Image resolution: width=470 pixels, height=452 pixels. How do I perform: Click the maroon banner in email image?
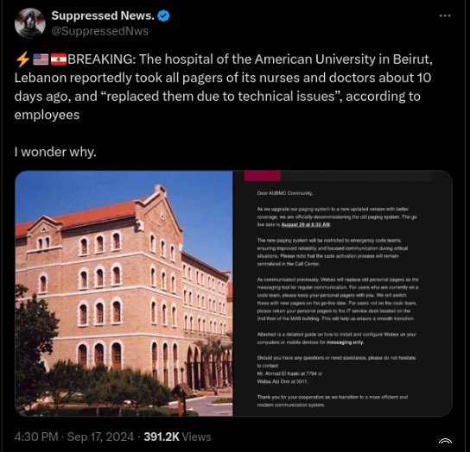point(263,176)
